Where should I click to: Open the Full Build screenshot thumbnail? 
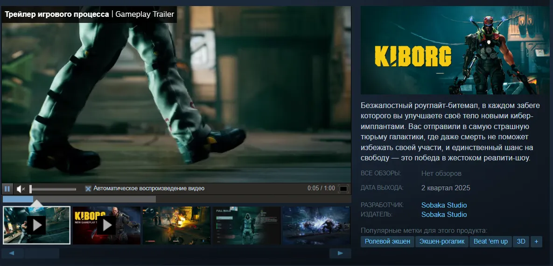pos(246,225)
